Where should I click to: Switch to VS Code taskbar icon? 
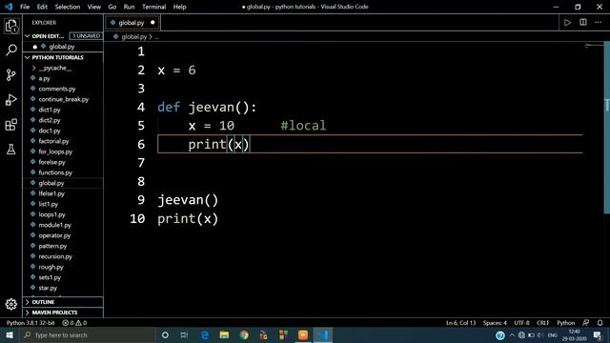tap(322, 334)
